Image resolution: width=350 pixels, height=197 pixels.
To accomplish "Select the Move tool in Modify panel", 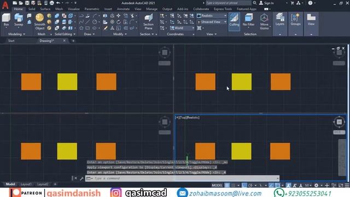I will (118, 16).
